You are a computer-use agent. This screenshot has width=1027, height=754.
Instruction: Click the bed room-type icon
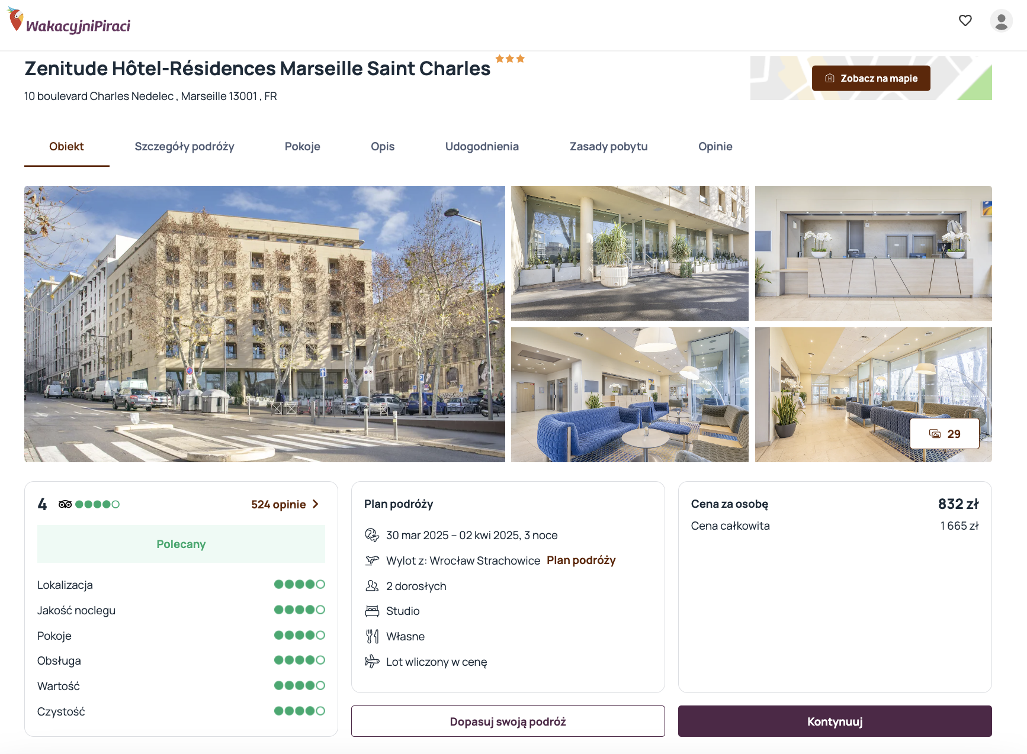click(372, 611)
